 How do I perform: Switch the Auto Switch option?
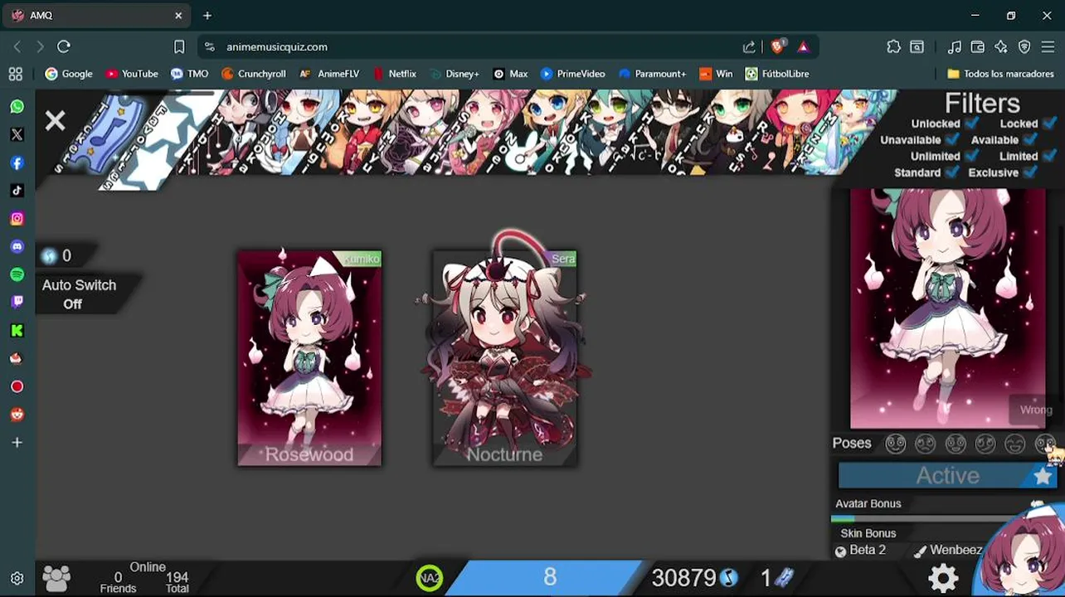[79, 294]
